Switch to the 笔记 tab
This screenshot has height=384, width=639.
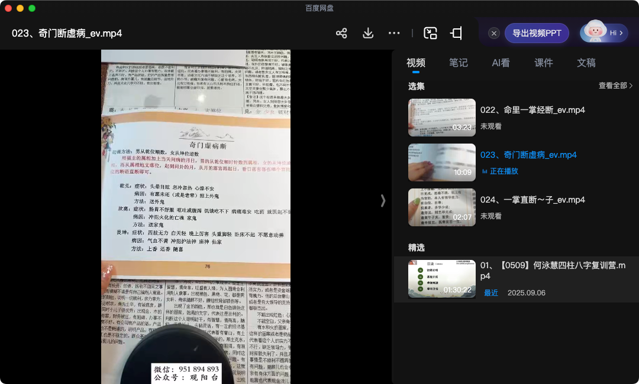(x=458, y=63)
